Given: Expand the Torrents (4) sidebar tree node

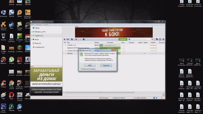Looking at the screenshot, I should pos(32,36).
